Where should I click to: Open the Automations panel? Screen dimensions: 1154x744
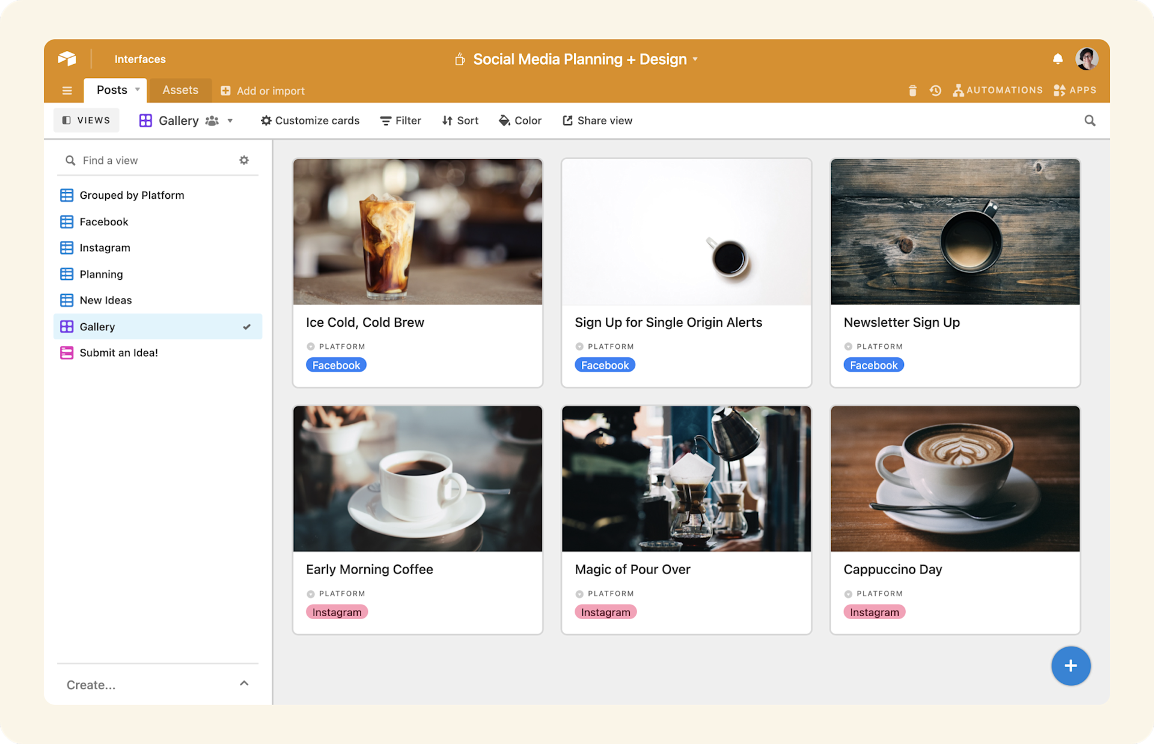998,90
